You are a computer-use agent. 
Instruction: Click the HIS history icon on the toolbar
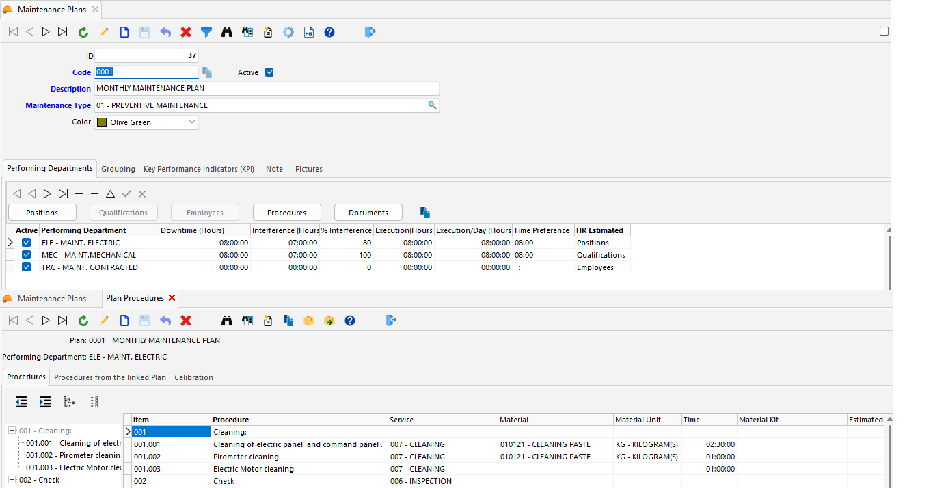point(308,31)
